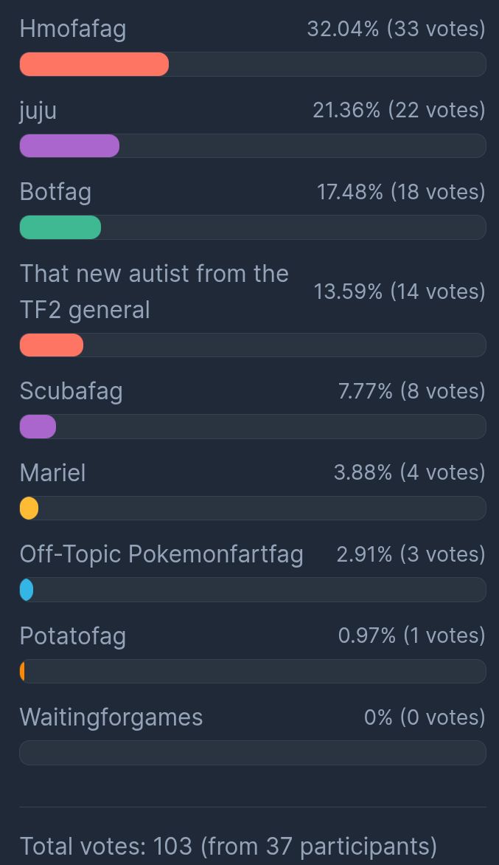Select the Scubafag option label
The image size is (499, 865).
tap(71, 392)
